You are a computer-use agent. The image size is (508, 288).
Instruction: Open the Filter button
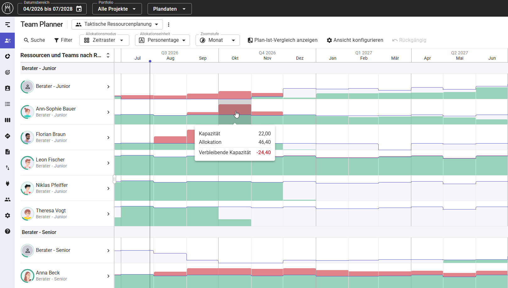point(63,40)
